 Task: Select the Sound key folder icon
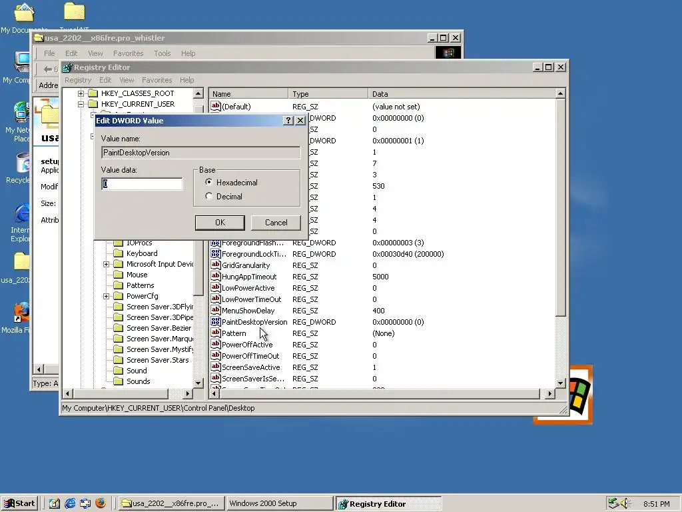click(x=119, y=371)
